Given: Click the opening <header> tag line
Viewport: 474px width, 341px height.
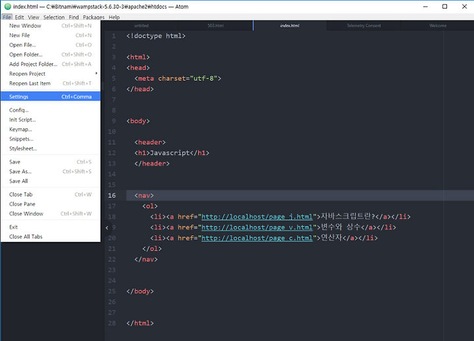Looking at the screenshot, I should [x=150, y=143].
